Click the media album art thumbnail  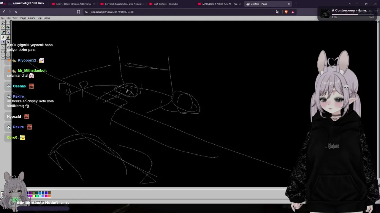(325, 14)
